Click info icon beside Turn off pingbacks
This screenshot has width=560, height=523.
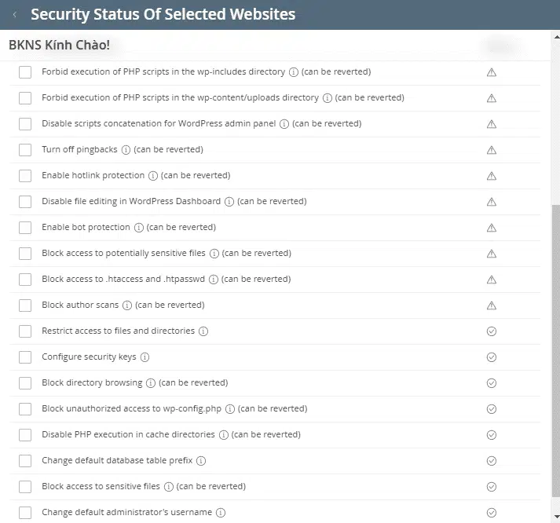coord(126,150)
